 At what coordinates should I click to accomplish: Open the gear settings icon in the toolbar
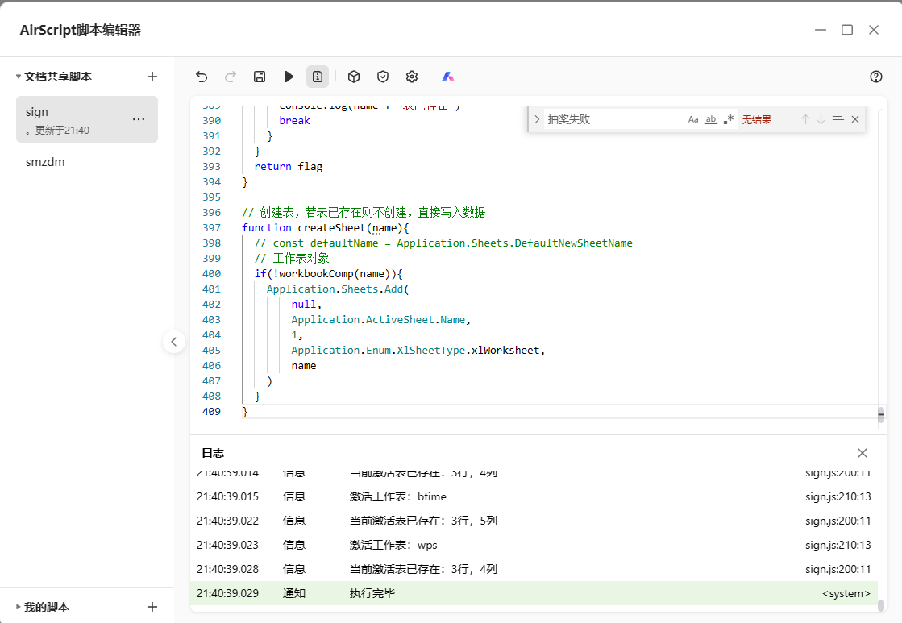412,77
